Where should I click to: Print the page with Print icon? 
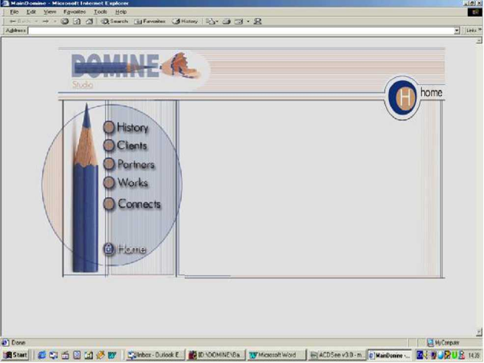click(x=226, y=21)
